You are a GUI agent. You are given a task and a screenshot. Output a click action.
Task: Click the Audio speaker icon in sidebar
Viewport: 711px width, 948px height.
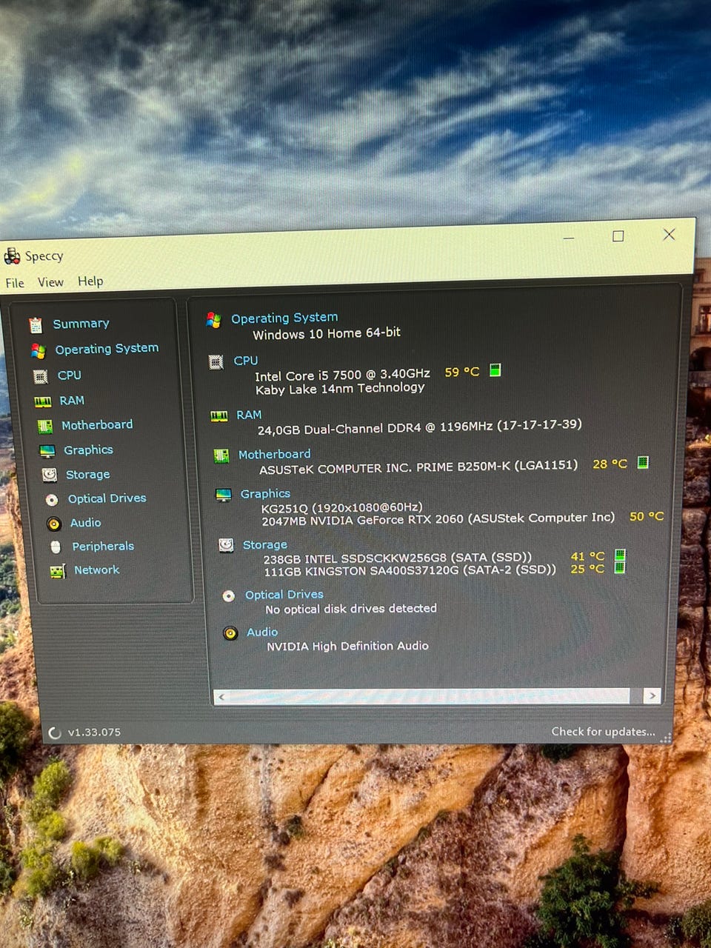coord(53,524)
